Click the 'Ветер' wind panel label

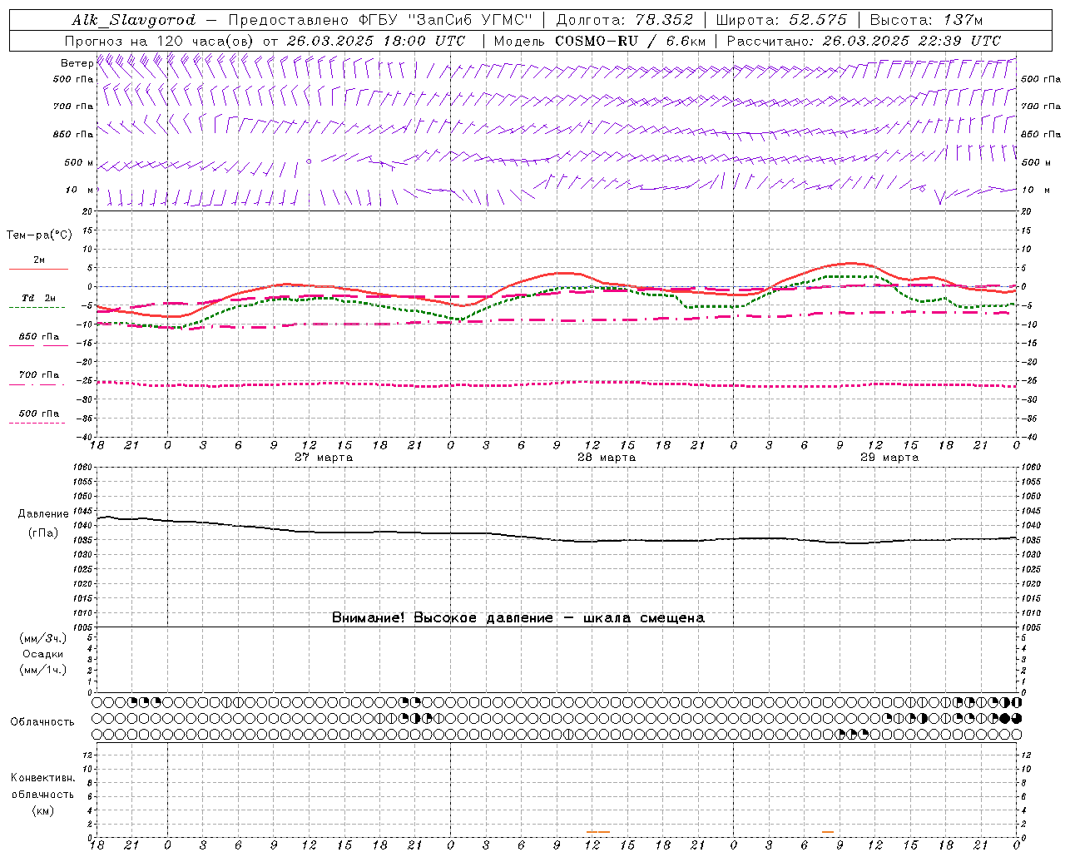77,63
